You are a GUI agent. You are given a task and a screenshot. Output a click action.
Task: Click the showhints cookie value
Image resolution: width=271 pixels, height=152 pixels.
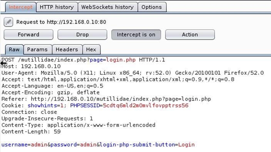(62, 106)
